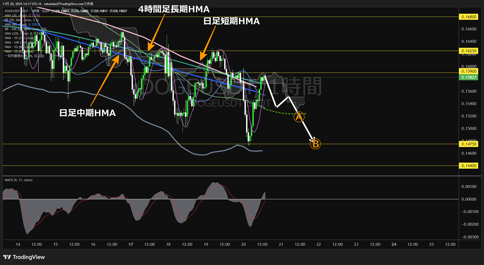Select the yellow 0.14750 price line label
This screenshot has height=265, width=484.
pos(469,144)
